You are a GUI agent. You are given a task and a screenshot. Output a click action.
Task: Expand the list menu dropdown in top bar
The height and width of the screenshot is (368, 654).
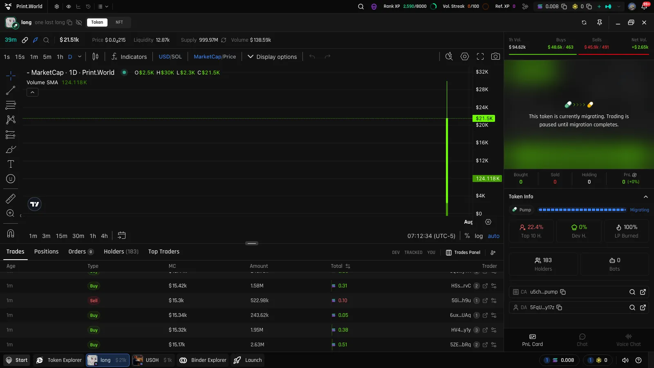point(103,7)
